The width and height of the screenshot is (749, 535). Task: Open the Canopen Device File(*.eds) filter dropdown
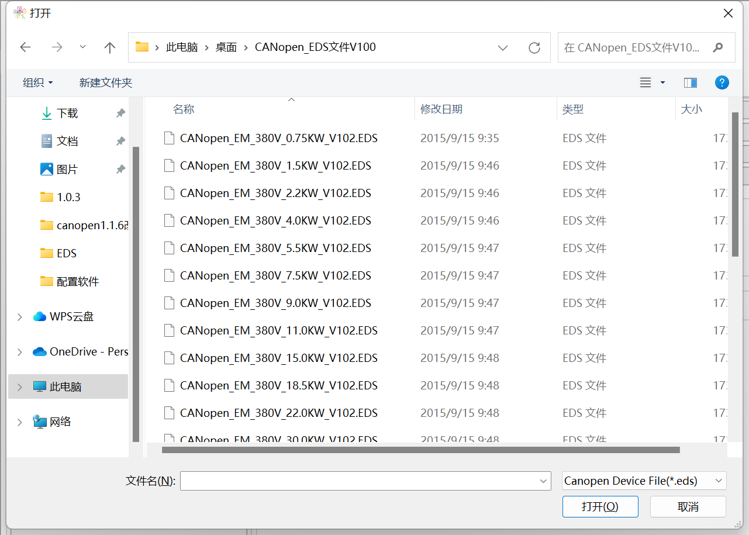click(x=644, y=481)
